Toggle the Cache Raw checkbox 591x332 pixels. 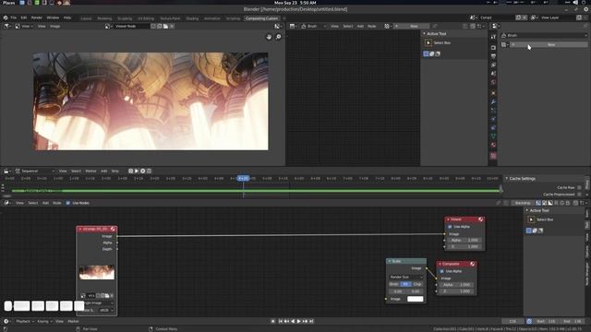point(579,187)
